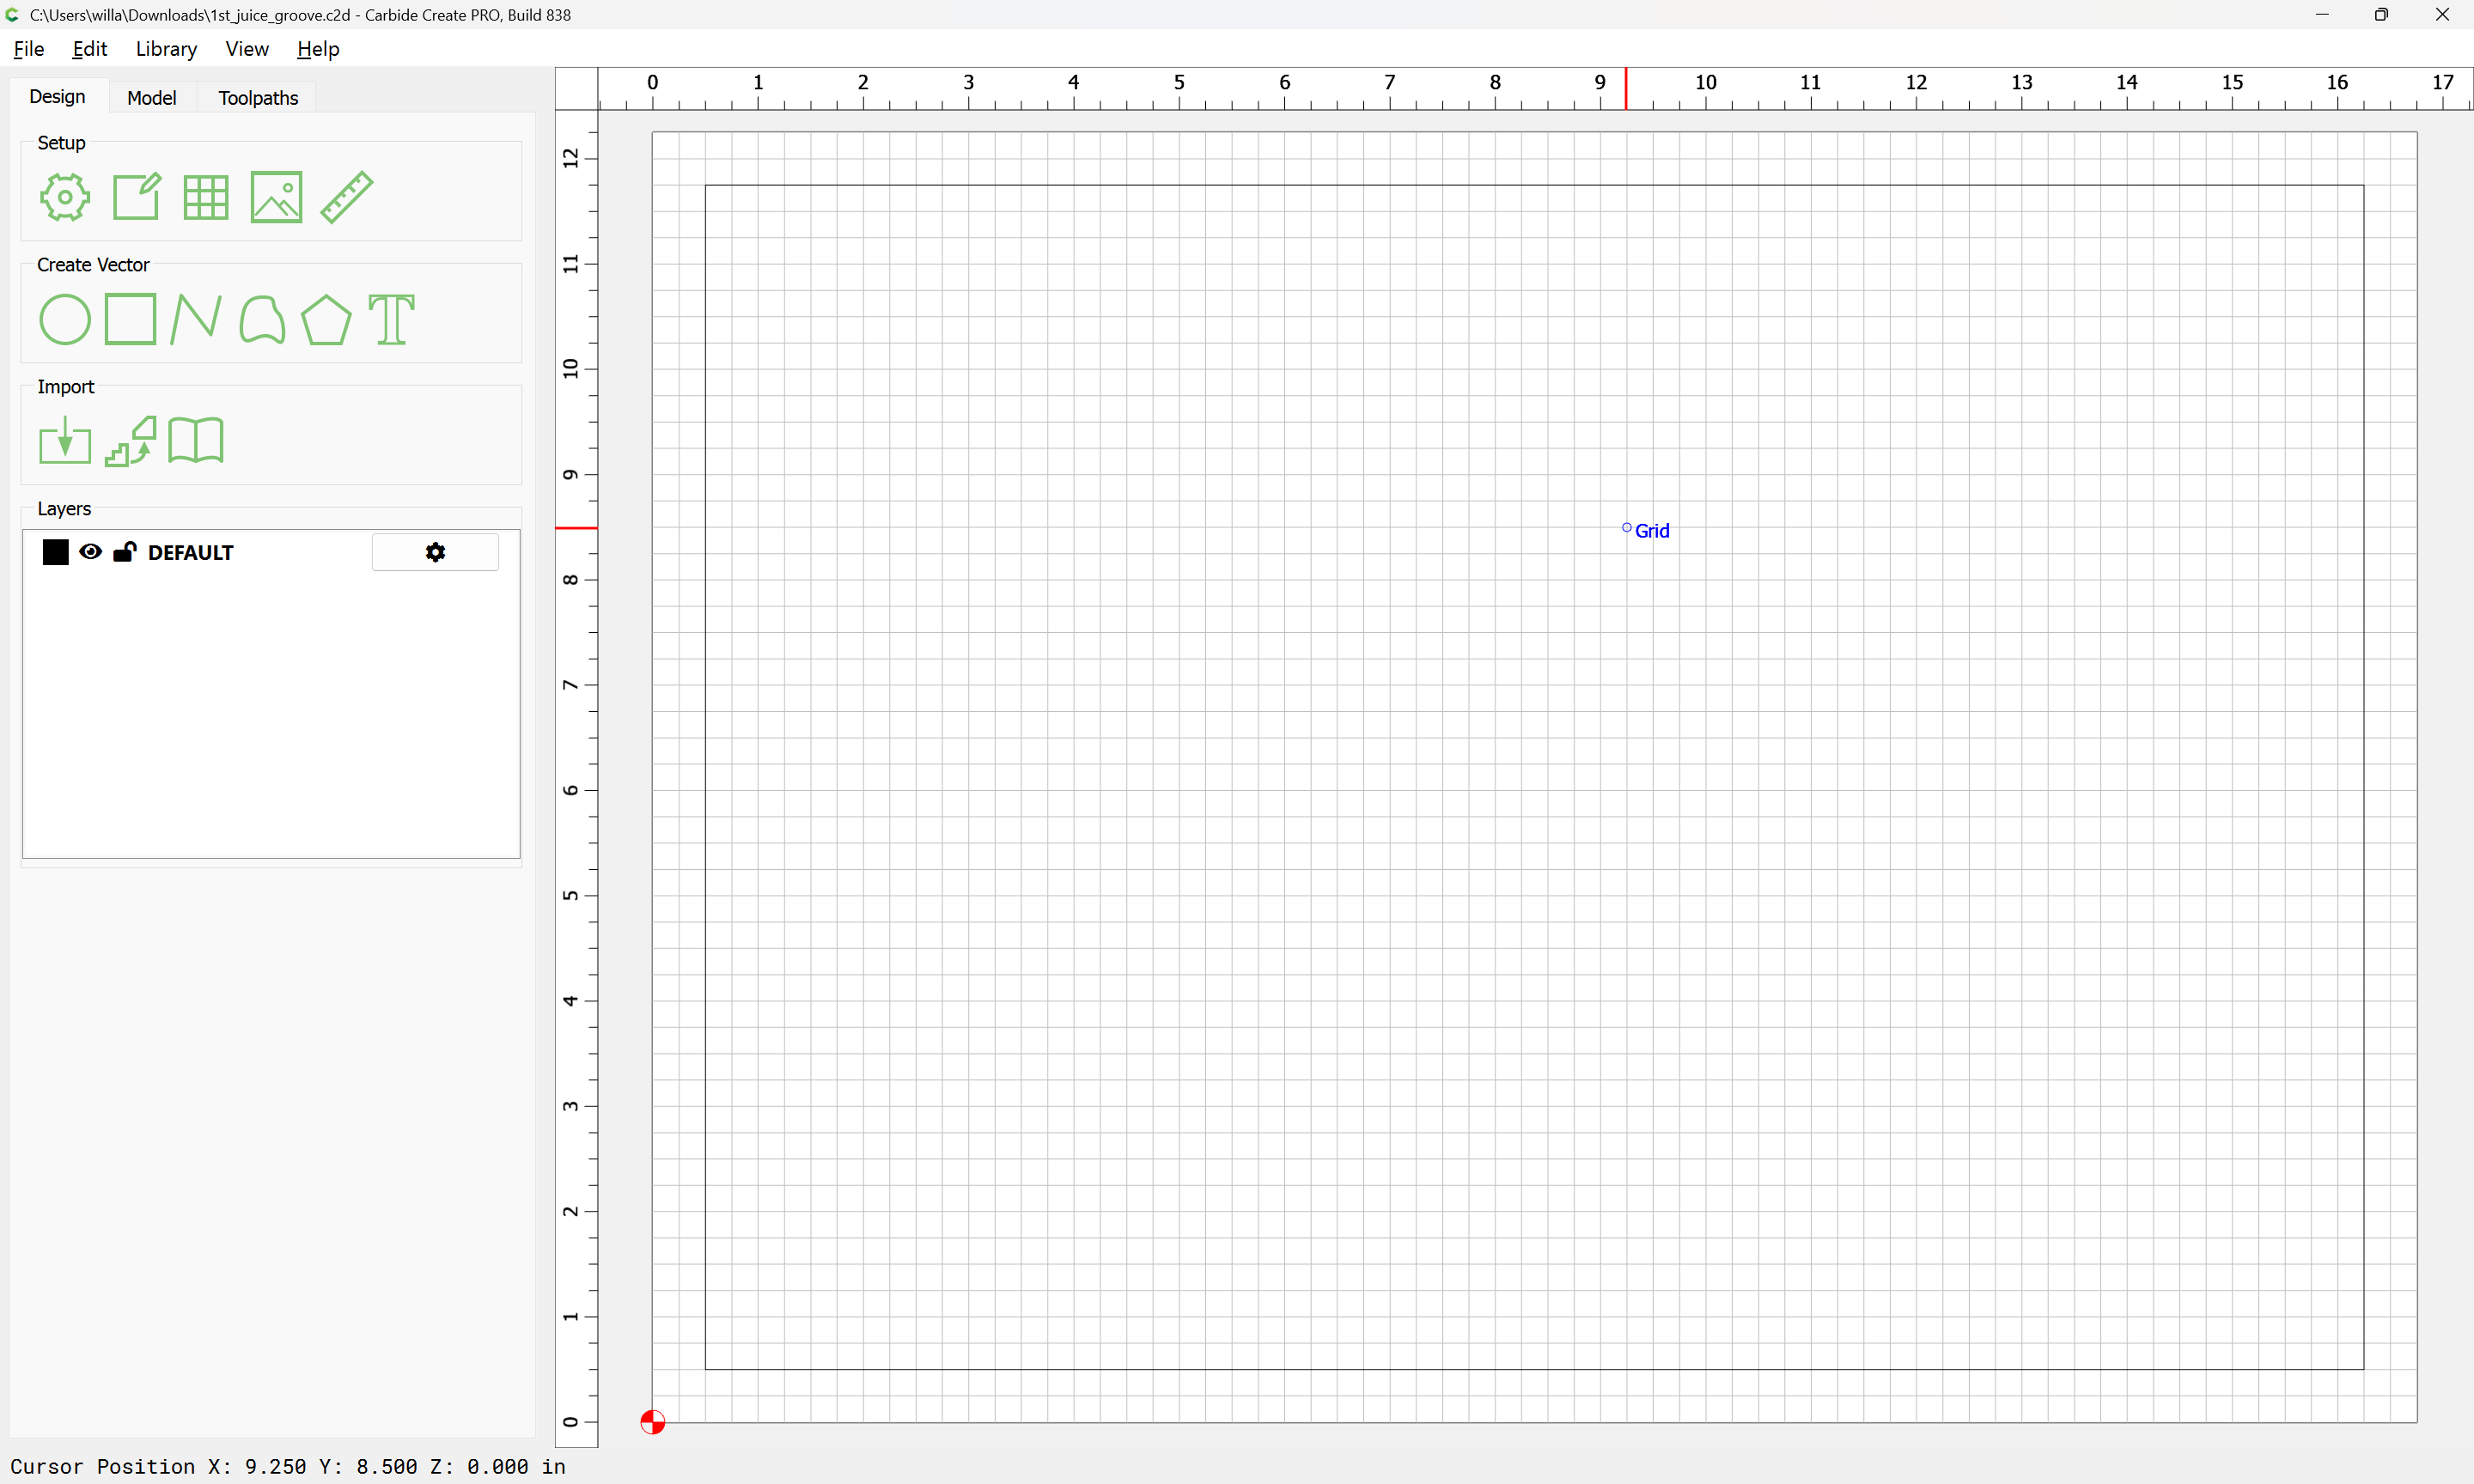Open Job Setup gear icon

pos(65,197)
